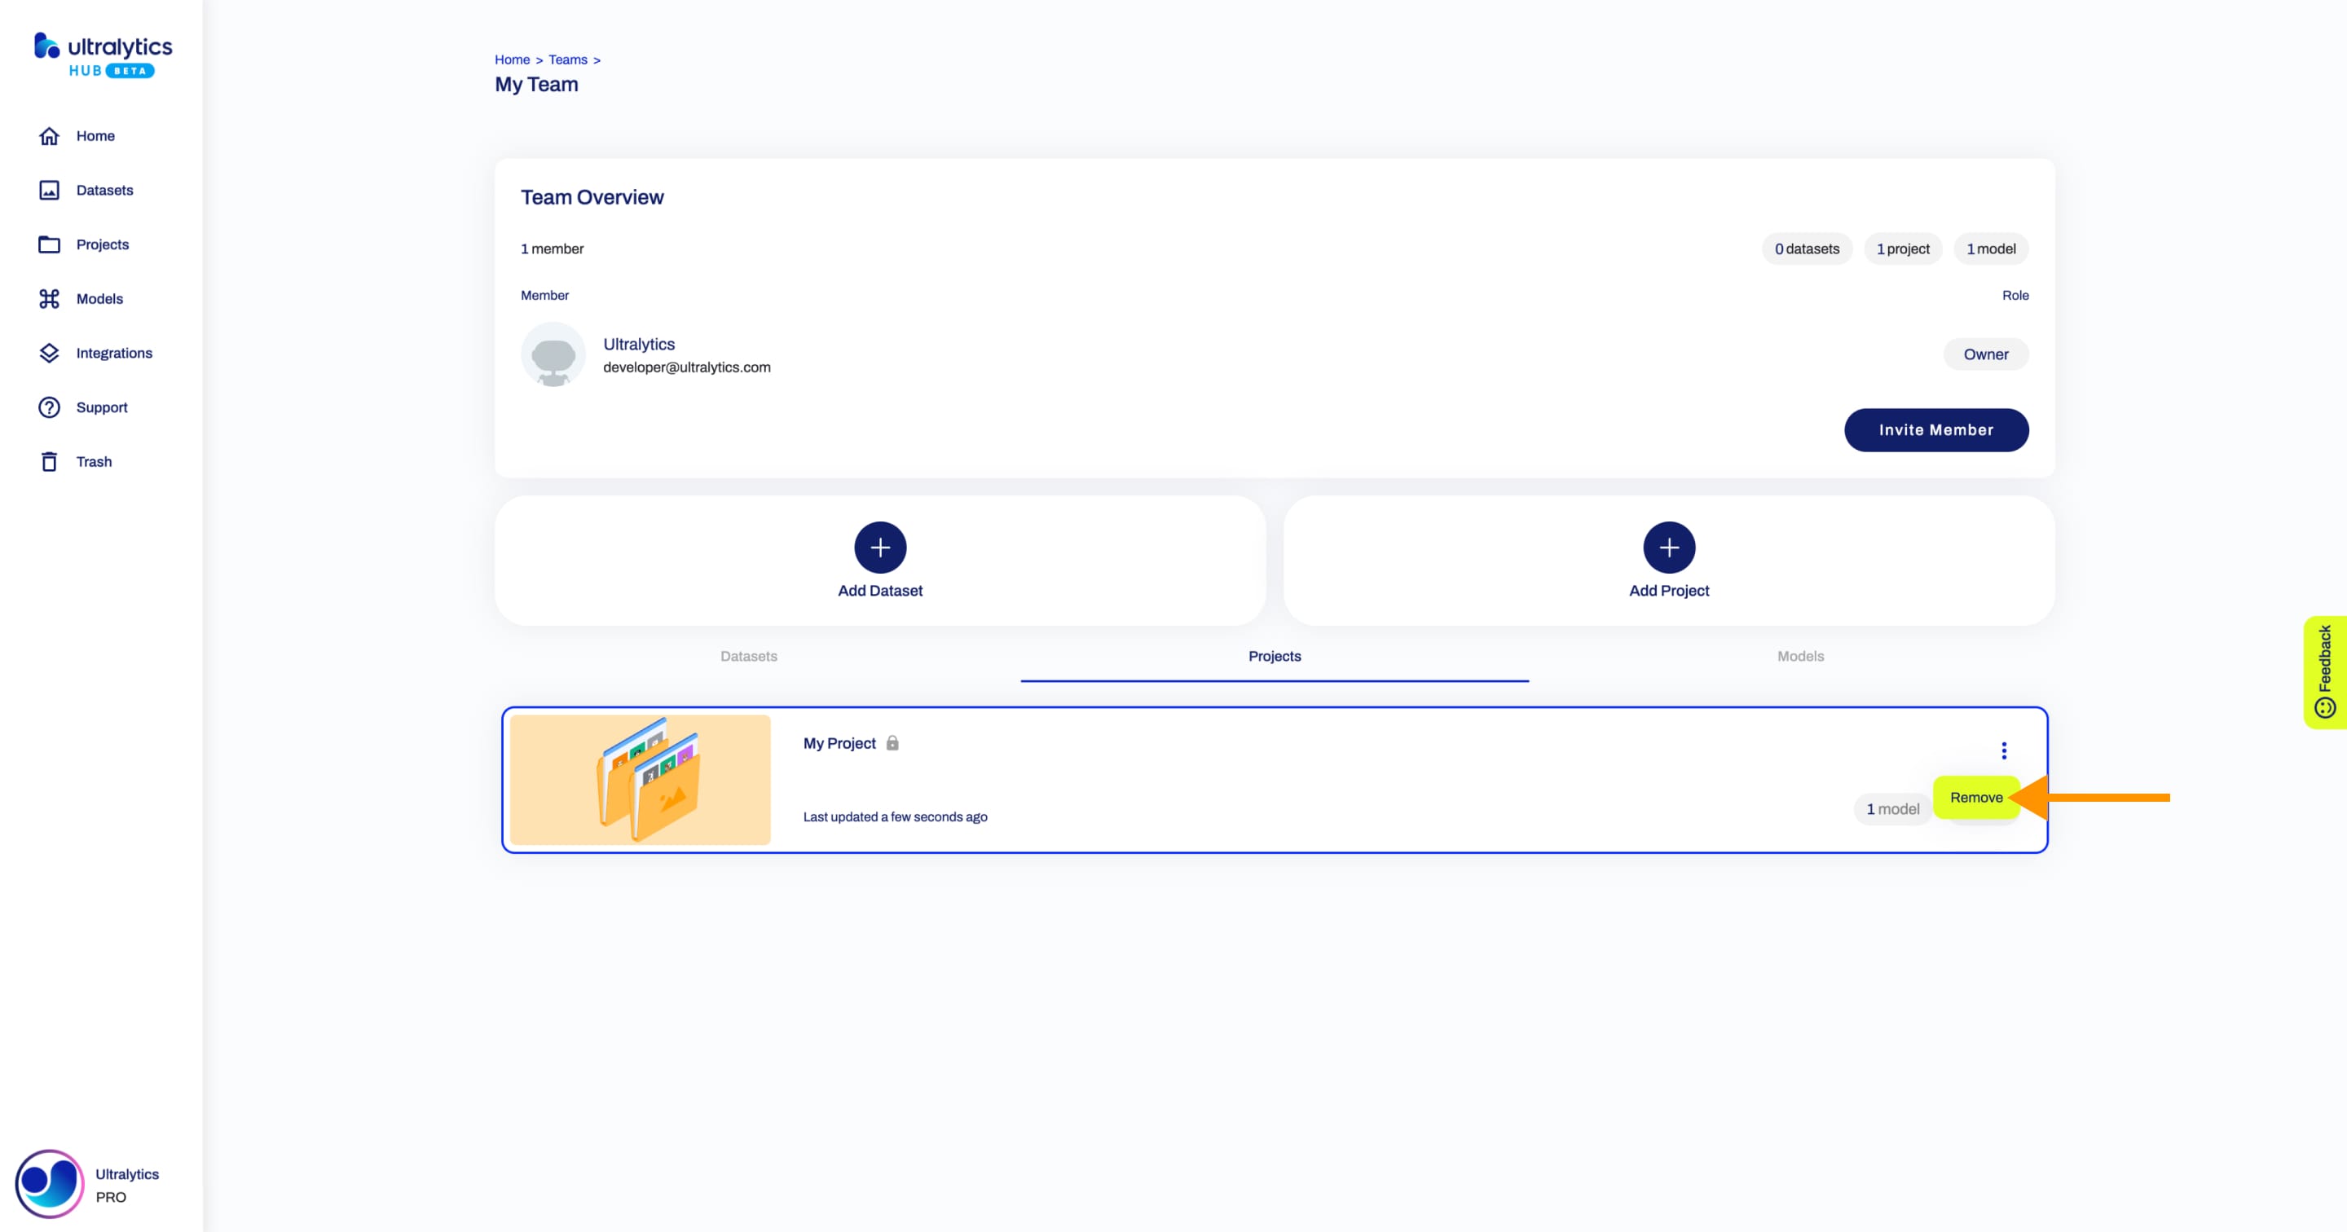Toggle the Owner role dropdown for Ultralytics
Screen dimensions: 2347x1232
click(1985, 354)
